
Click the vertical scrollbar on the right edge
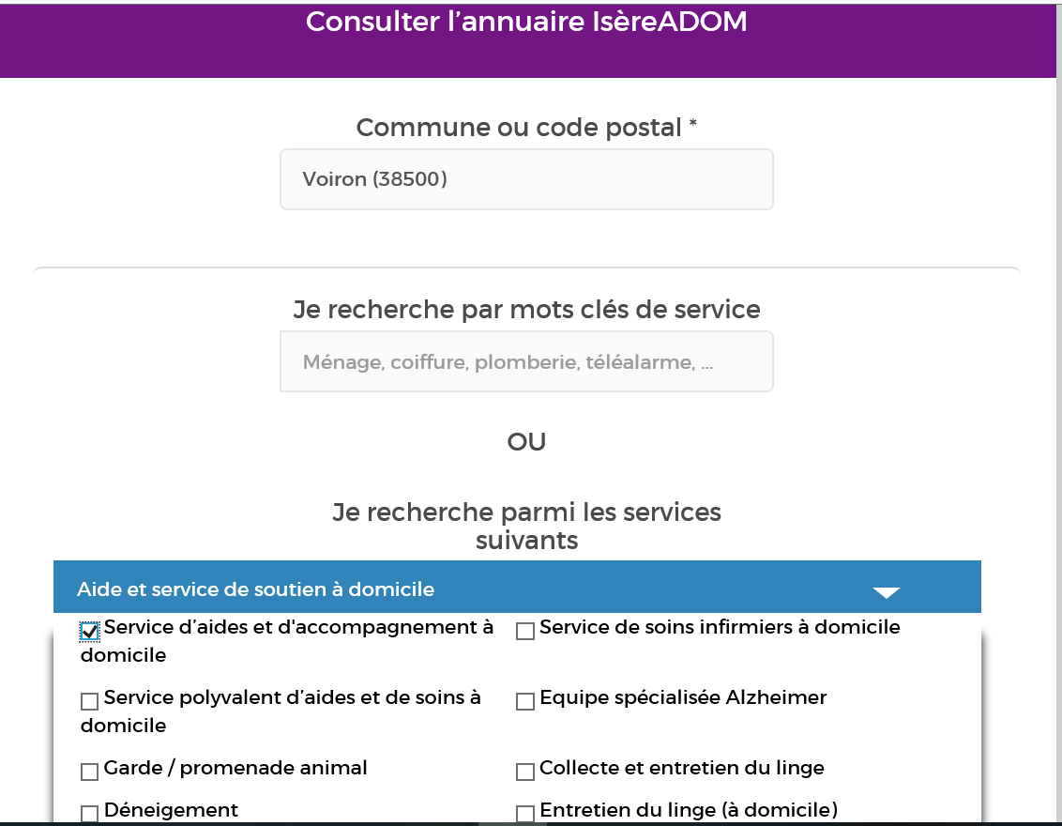tap(1059, 413)
